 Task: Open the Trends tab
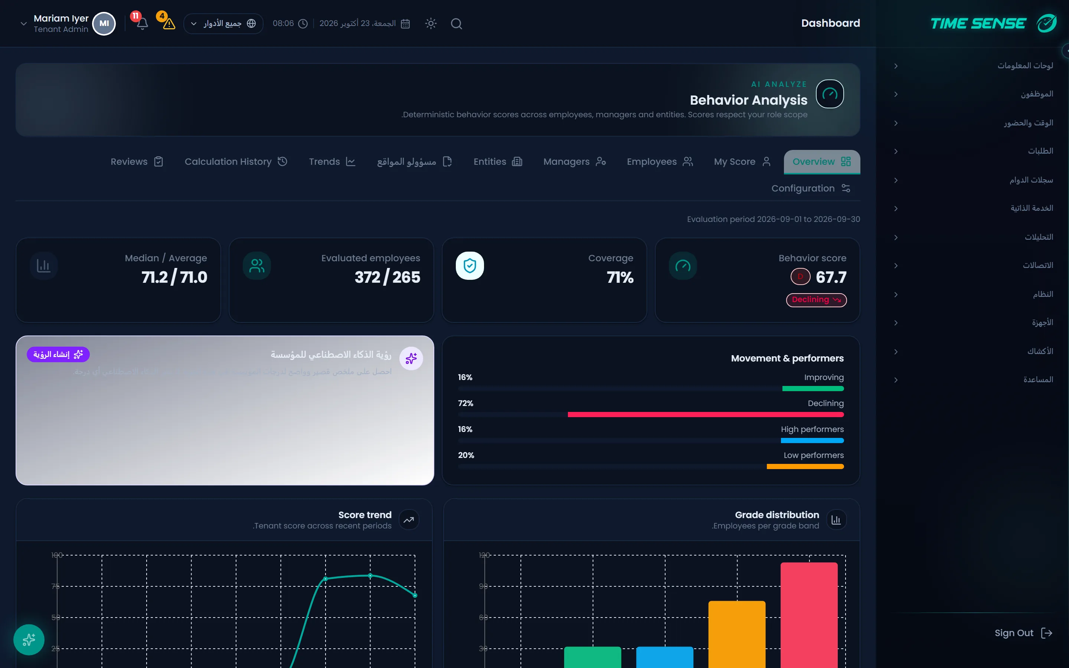pyautogui.click(x=332, y=162)
